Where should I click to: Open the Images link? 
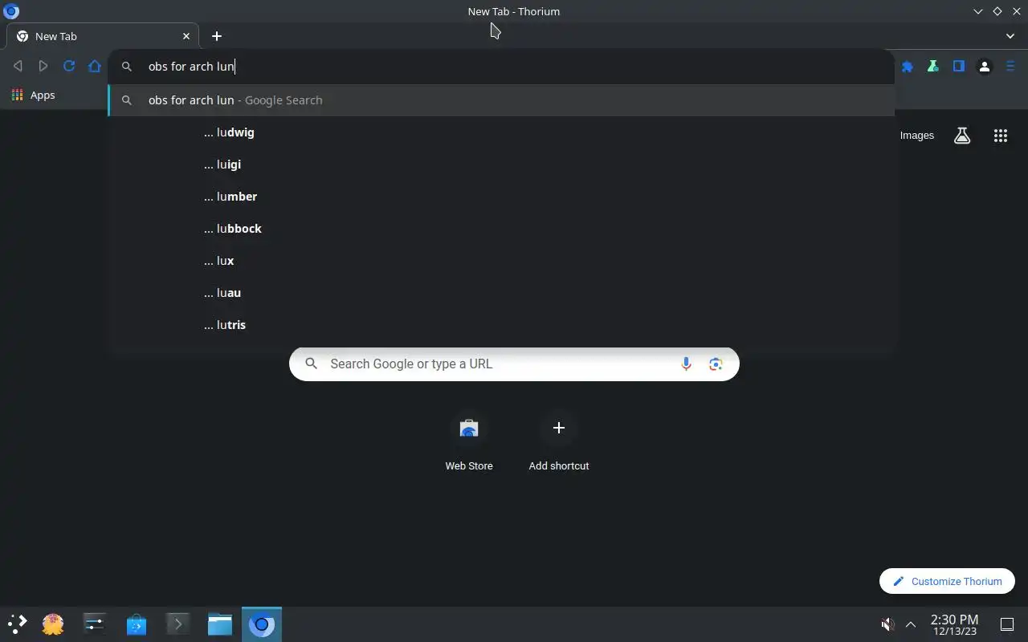(x=917, y=136)
